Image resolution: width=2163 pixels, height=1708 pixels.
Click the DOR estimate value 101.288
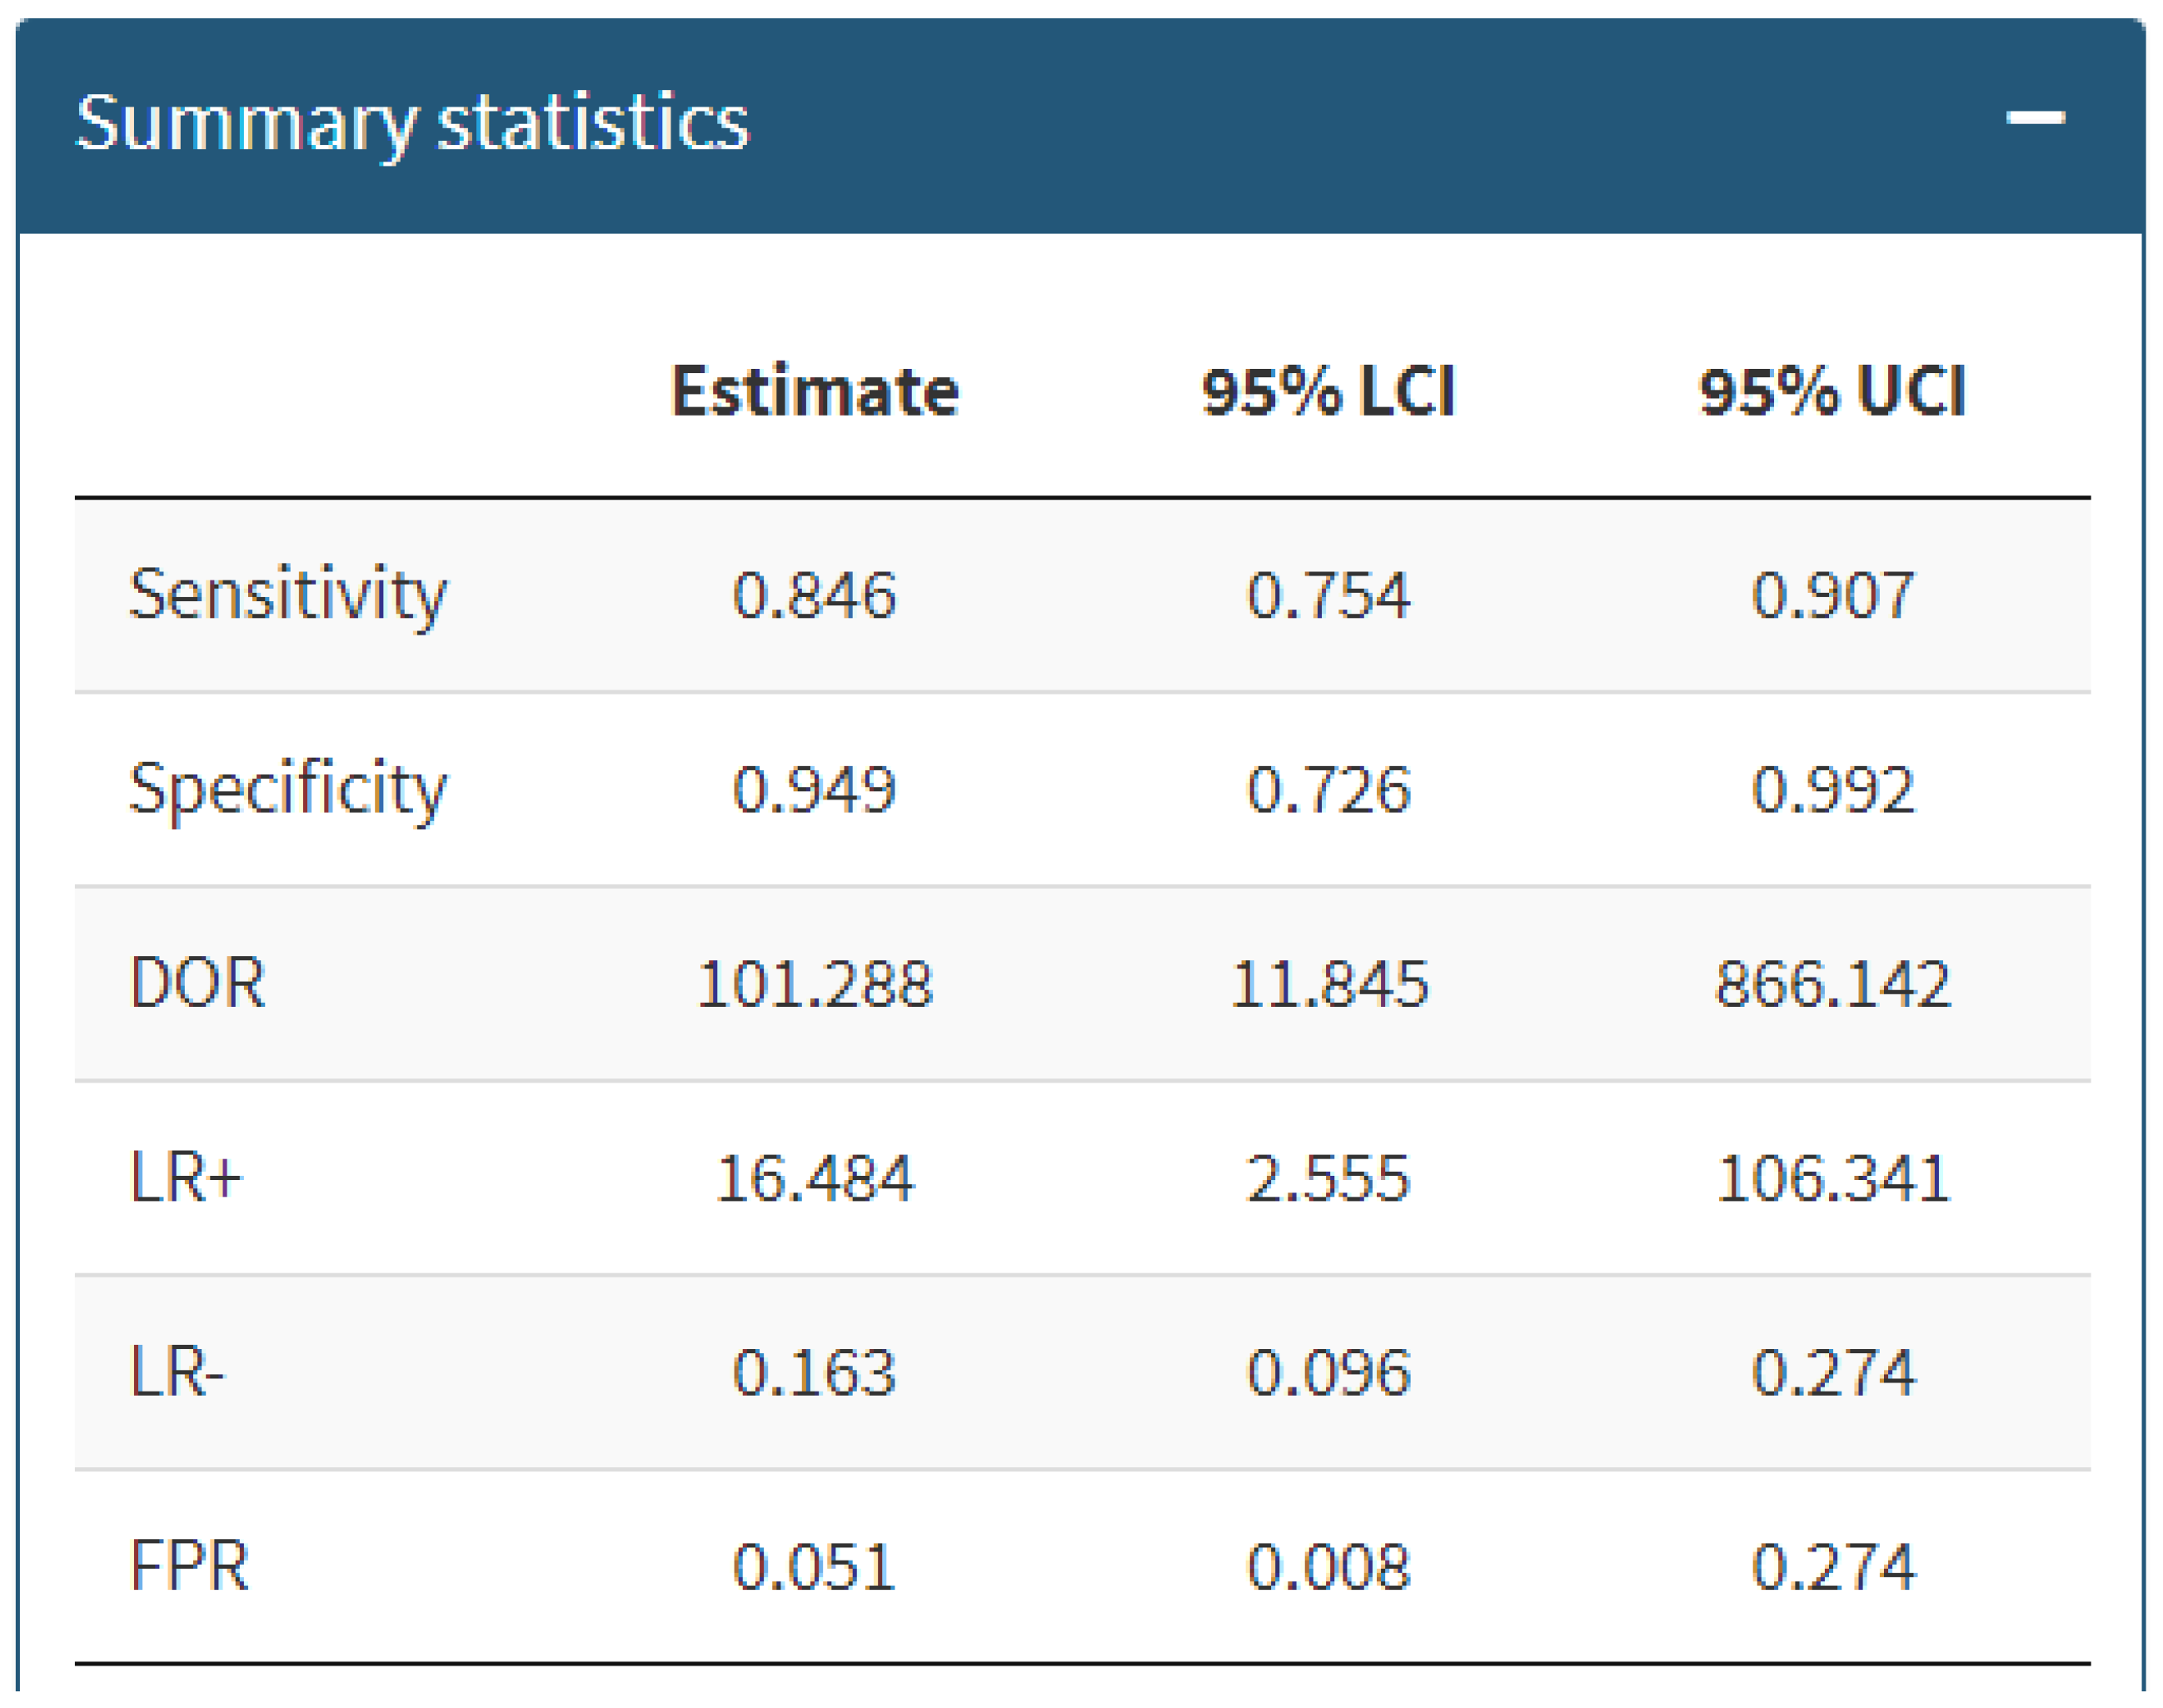pyautogui.click(x=814, y=984)
